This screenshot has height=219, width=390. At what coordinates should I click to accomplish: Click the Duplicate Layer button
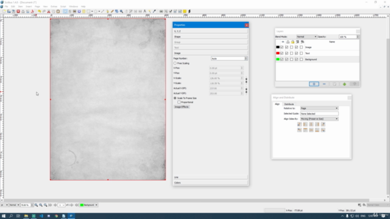coord(335,84)
